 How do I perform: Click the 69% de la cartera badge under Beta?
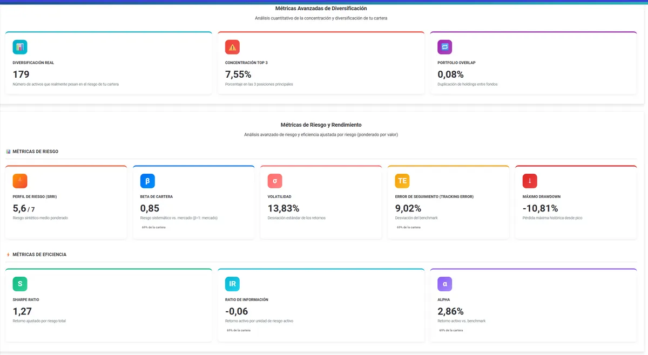pyautogui.click(x=154, y=227)
